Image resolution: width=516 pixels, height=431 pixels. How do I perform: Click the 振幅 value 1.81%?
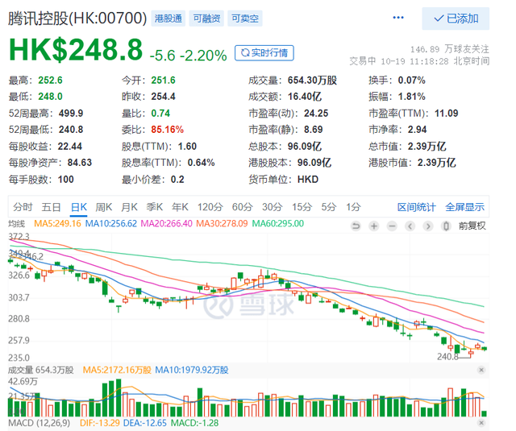tap(411, 97)
